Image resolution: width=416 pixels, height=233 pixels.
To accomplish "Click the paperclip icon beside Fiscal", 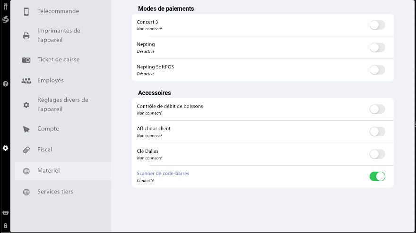I will click(x=26, y=150).
